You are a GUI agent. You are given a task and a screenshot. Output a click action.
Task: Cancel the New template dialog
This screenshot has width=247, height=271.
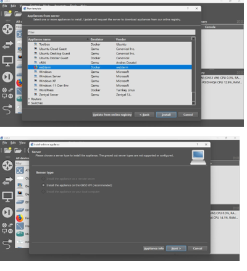188,115
